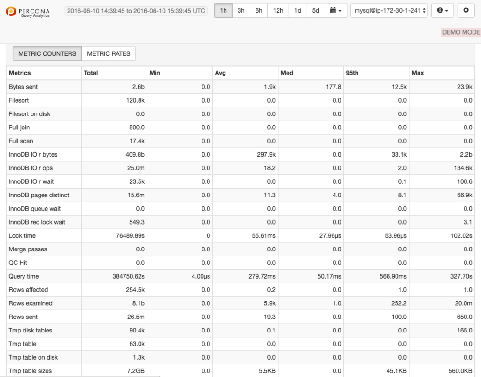Select the METRIC COUNTERS tab

[x=47, y=53]
